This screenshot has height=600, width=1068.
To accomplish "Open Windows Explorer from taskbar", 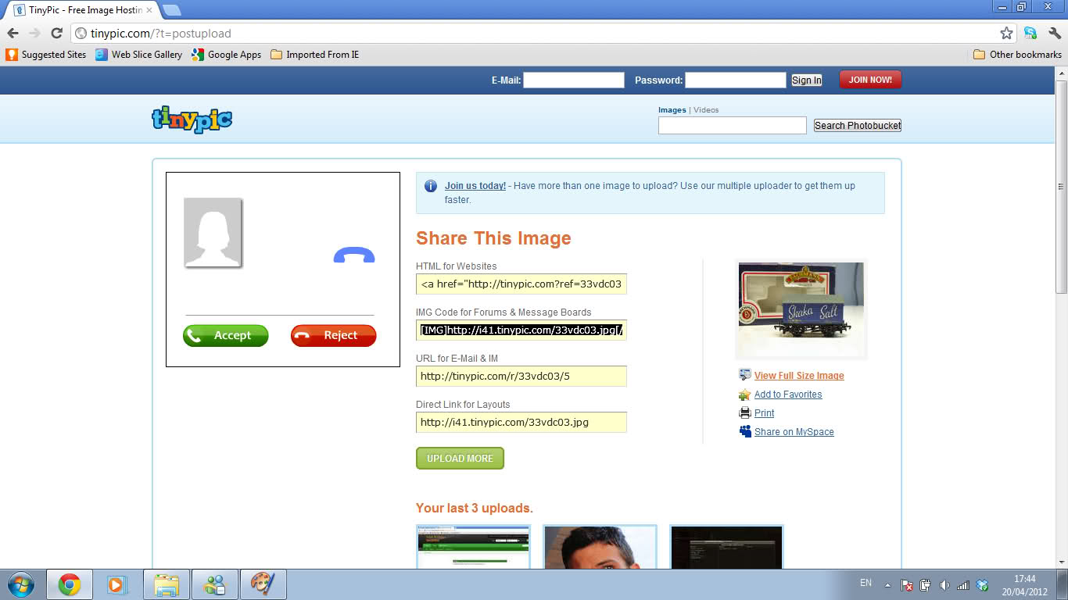I will tap(166, 584).
